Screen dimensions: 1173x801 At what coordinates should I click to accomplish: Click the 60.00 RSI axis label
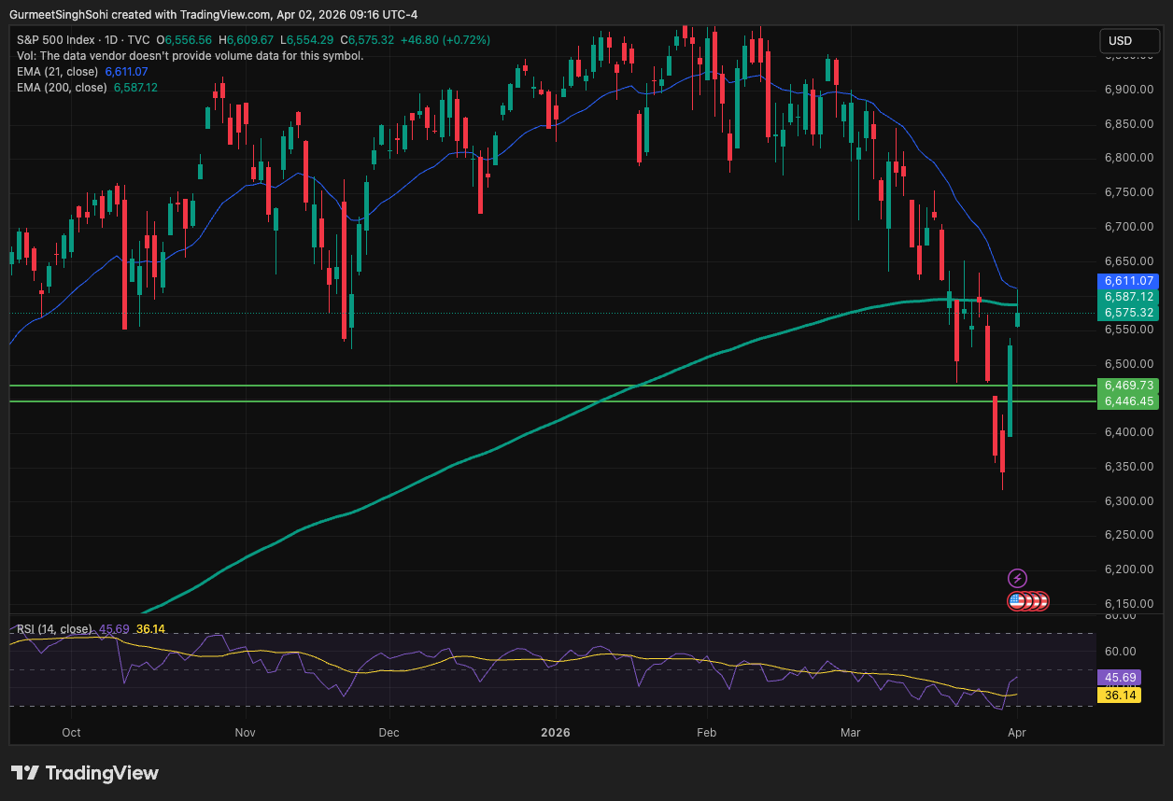[1119, 652]
